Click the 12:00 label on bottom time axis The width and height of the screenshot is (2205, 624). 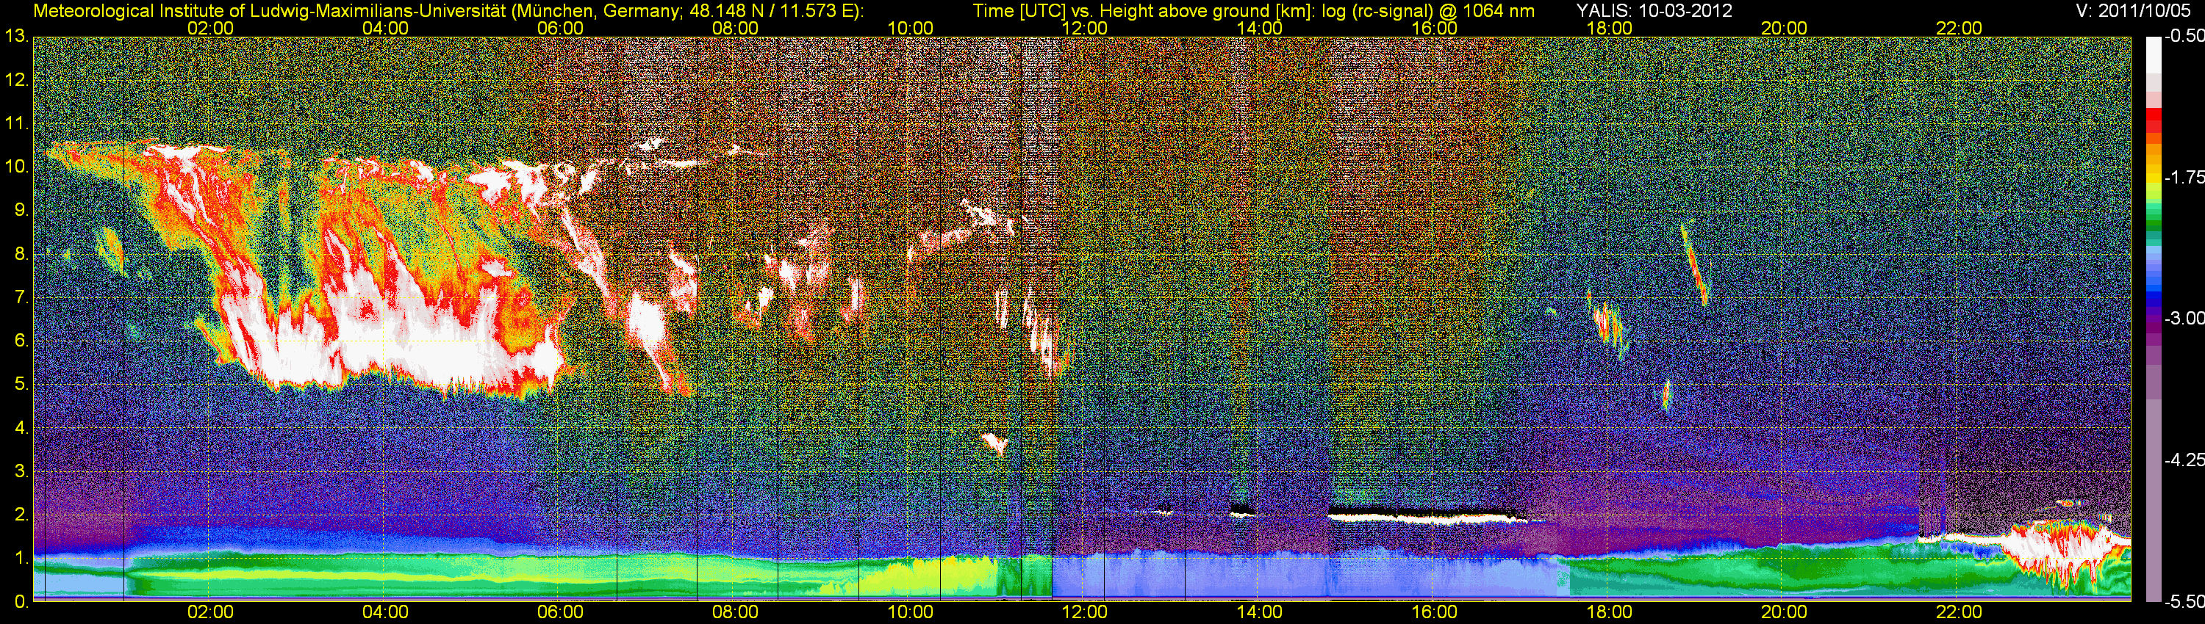pyautogui.click(x=1085, y=613)
